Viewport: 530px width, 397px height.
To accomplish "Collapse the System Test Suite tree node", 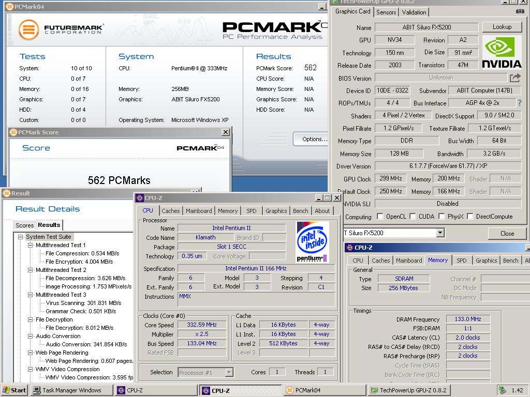I will (20, 237).
